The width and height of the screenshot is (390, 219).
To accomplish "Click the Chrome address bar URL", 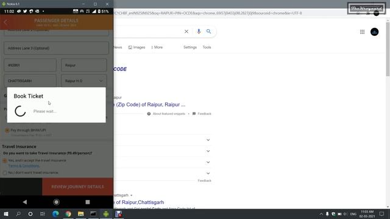I will (208, 13).
